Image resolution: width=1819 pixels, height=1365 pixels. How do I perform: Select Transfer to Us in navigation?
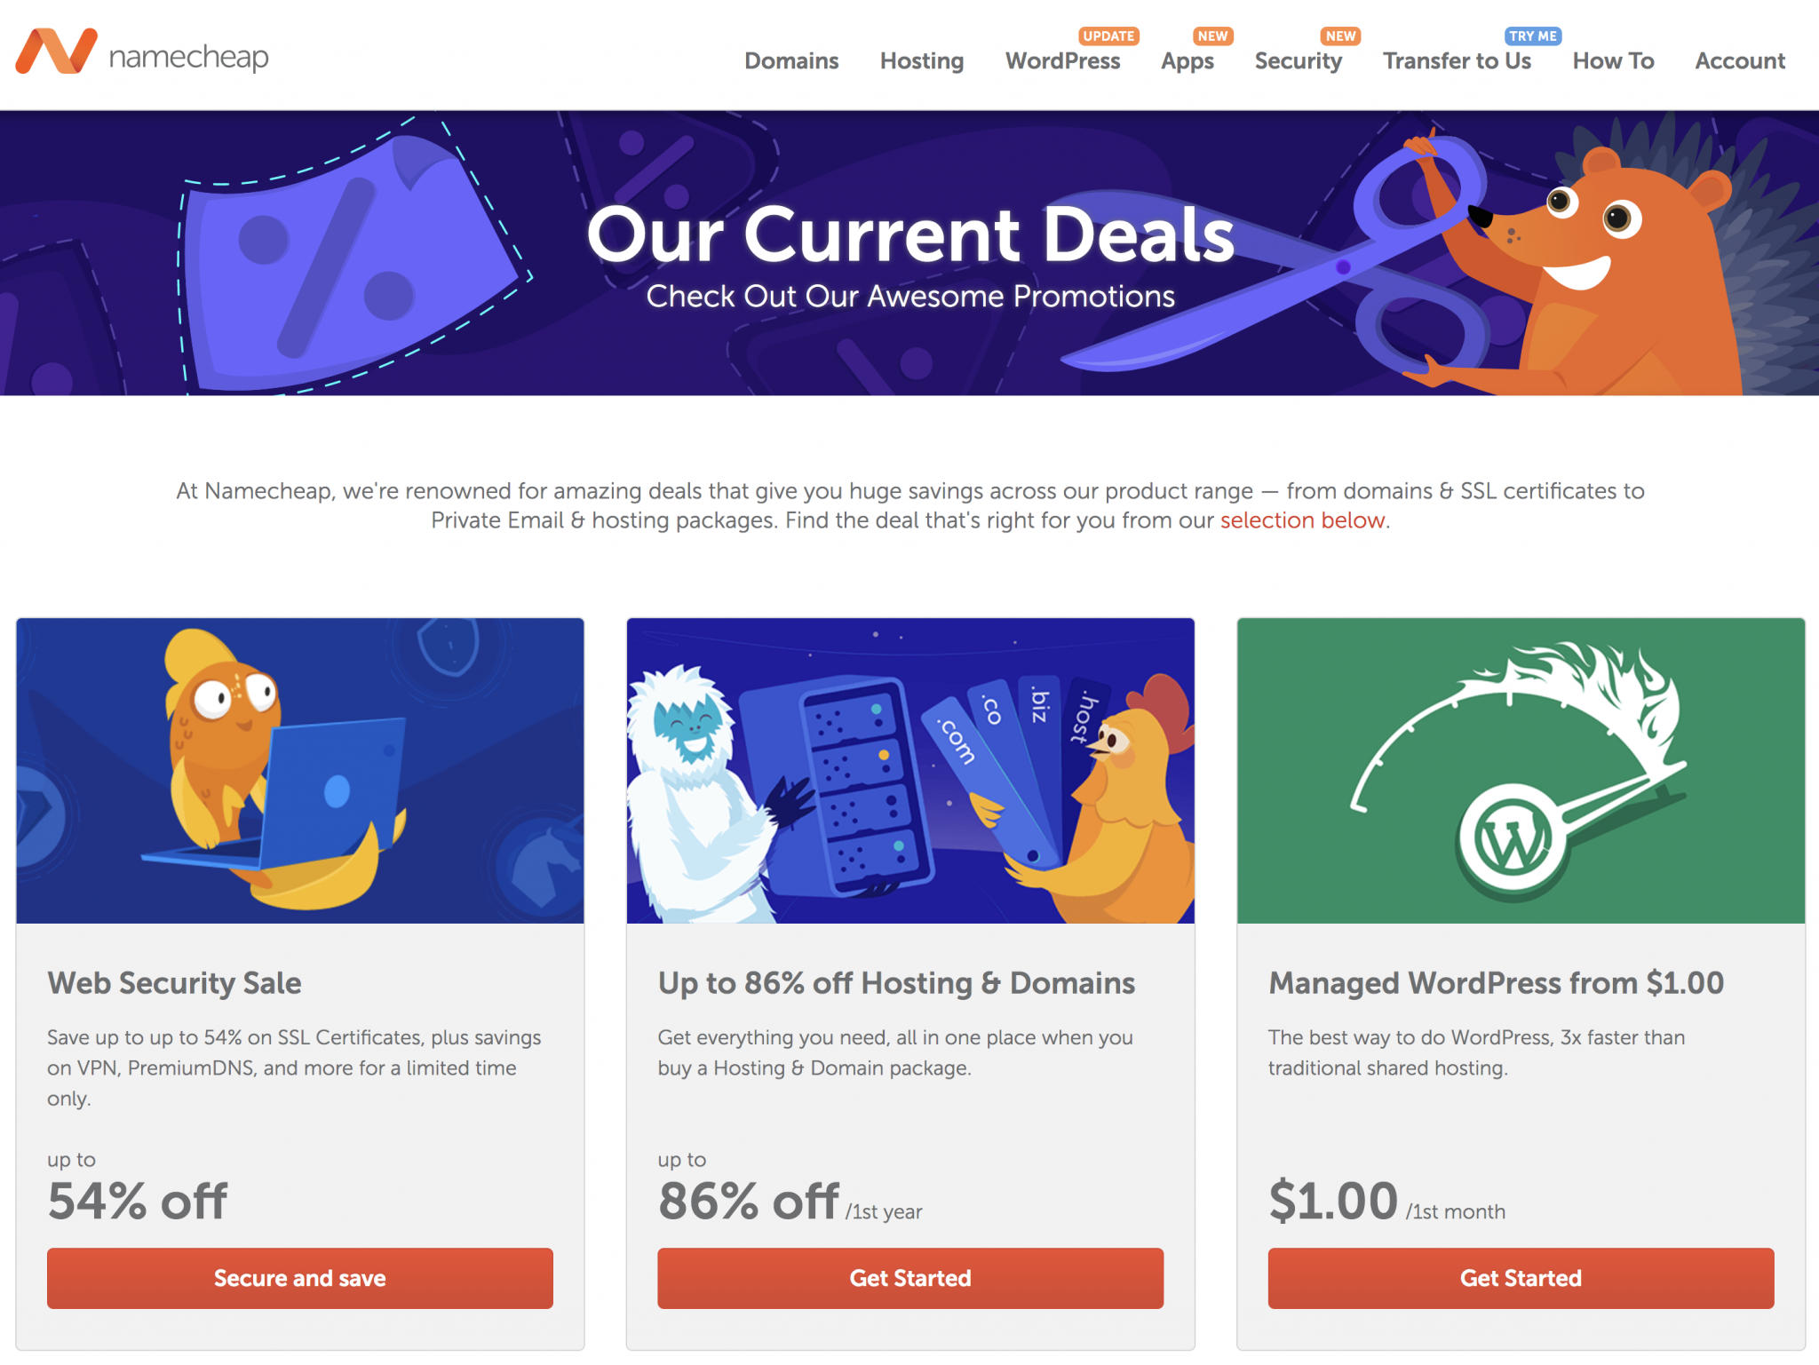pyautogui.click(x=1457, y=61)
